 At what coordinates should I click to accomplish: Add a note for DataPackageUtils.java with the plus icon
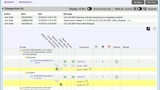[x=139, y=61]
